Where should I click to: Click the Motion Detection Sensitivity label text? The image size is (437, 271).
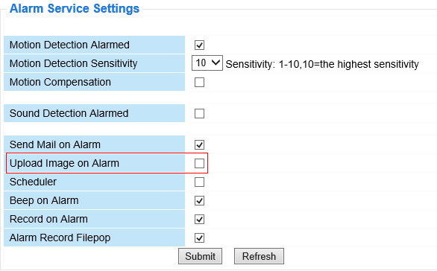pos(73,64)
